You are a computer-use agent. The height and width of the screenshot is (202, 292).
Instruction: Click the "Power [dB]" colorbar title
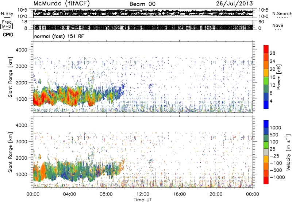coord(279,77)
